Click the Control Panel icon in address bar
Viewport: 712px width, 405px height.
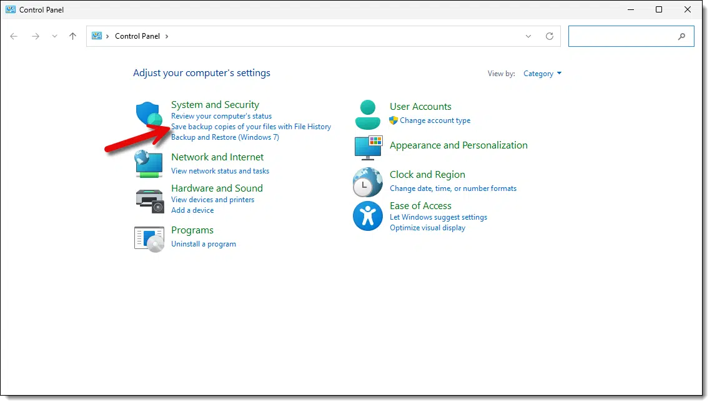97,36
